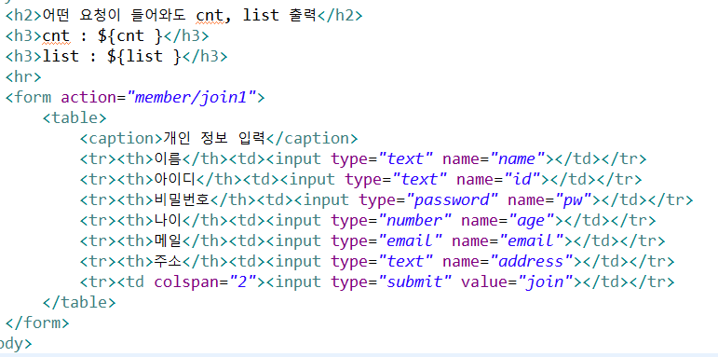Click the th text '아이디'

click(174, 179)
